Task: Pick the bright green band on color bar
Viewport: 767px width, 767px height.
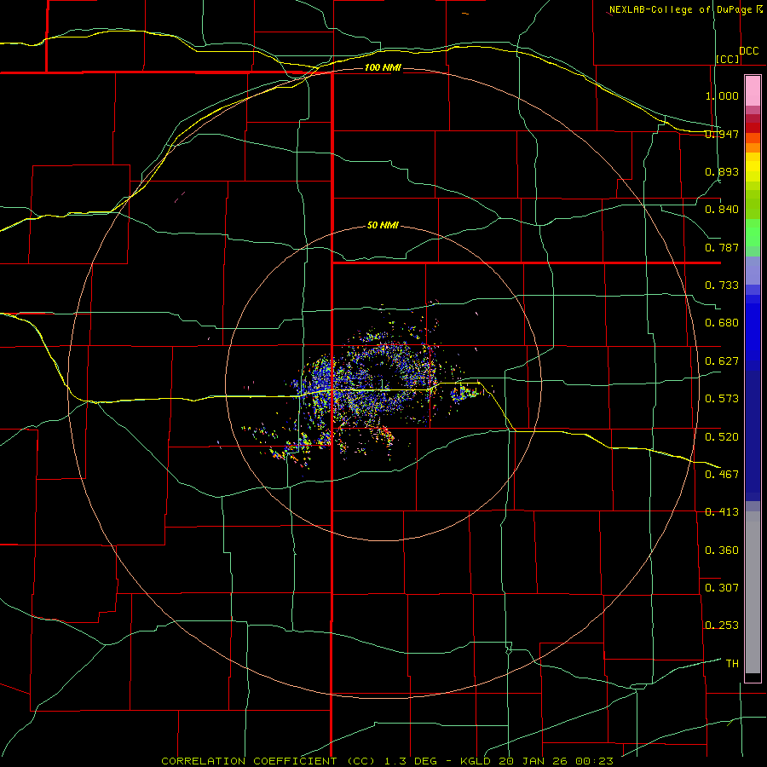Action: [x=753, y=233]
